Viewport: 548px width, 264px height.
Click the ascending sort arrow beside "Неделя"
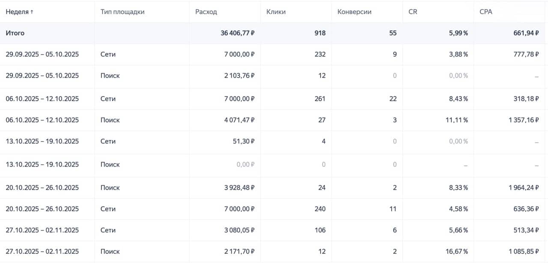point(32,12)
